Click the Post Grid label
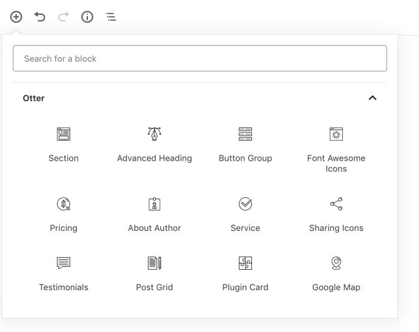 point(154,287)
